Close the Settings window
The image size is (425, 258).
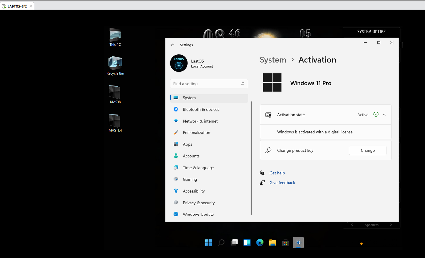click(392, 43)
